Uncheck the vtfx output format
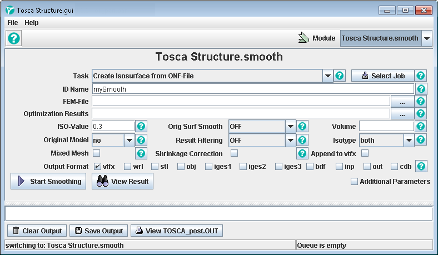Image resolution: width=438 pixels, height=255 pixels. coord(97,166)
